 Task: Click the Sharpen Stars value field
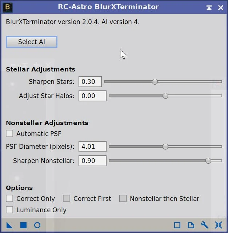pos(90,82)
